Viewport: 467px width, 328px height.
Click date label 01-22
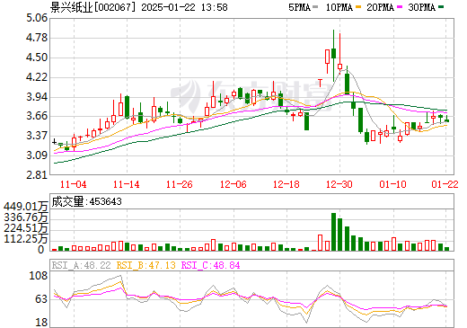pos(445,184)
